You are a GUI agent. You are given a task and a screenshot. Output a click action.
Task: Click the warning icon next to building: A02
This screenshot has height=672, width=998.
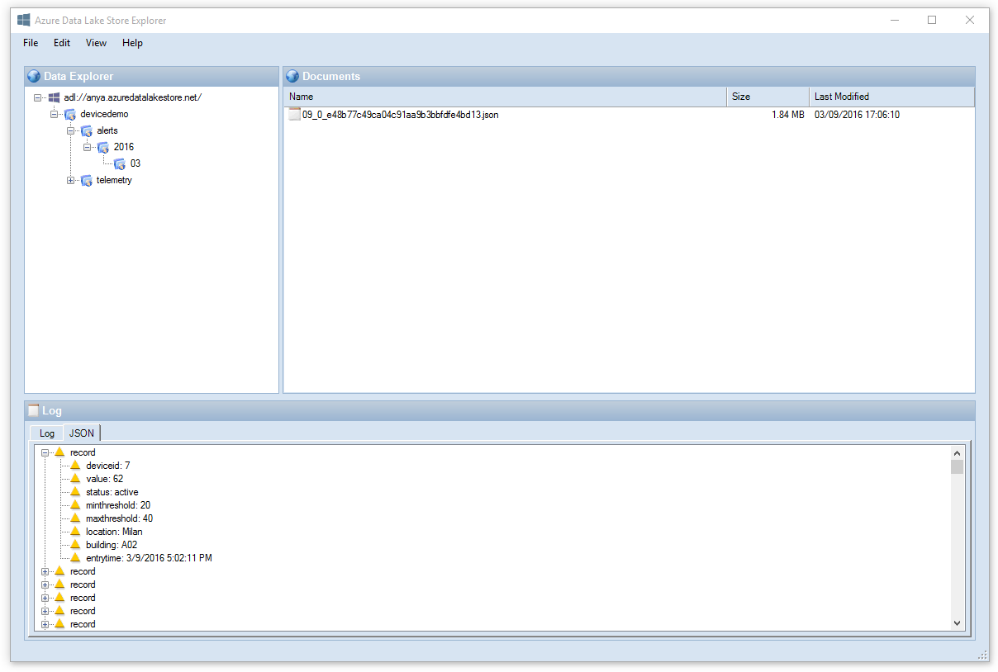[x=75, y=545]
